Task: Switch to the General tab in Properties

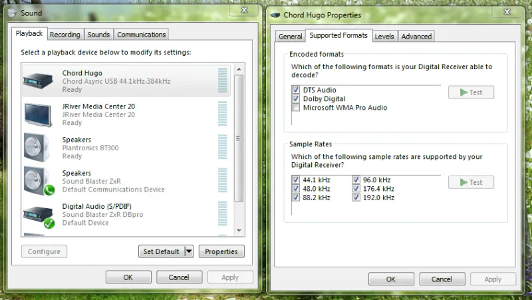Action: (x=290, y=37)
